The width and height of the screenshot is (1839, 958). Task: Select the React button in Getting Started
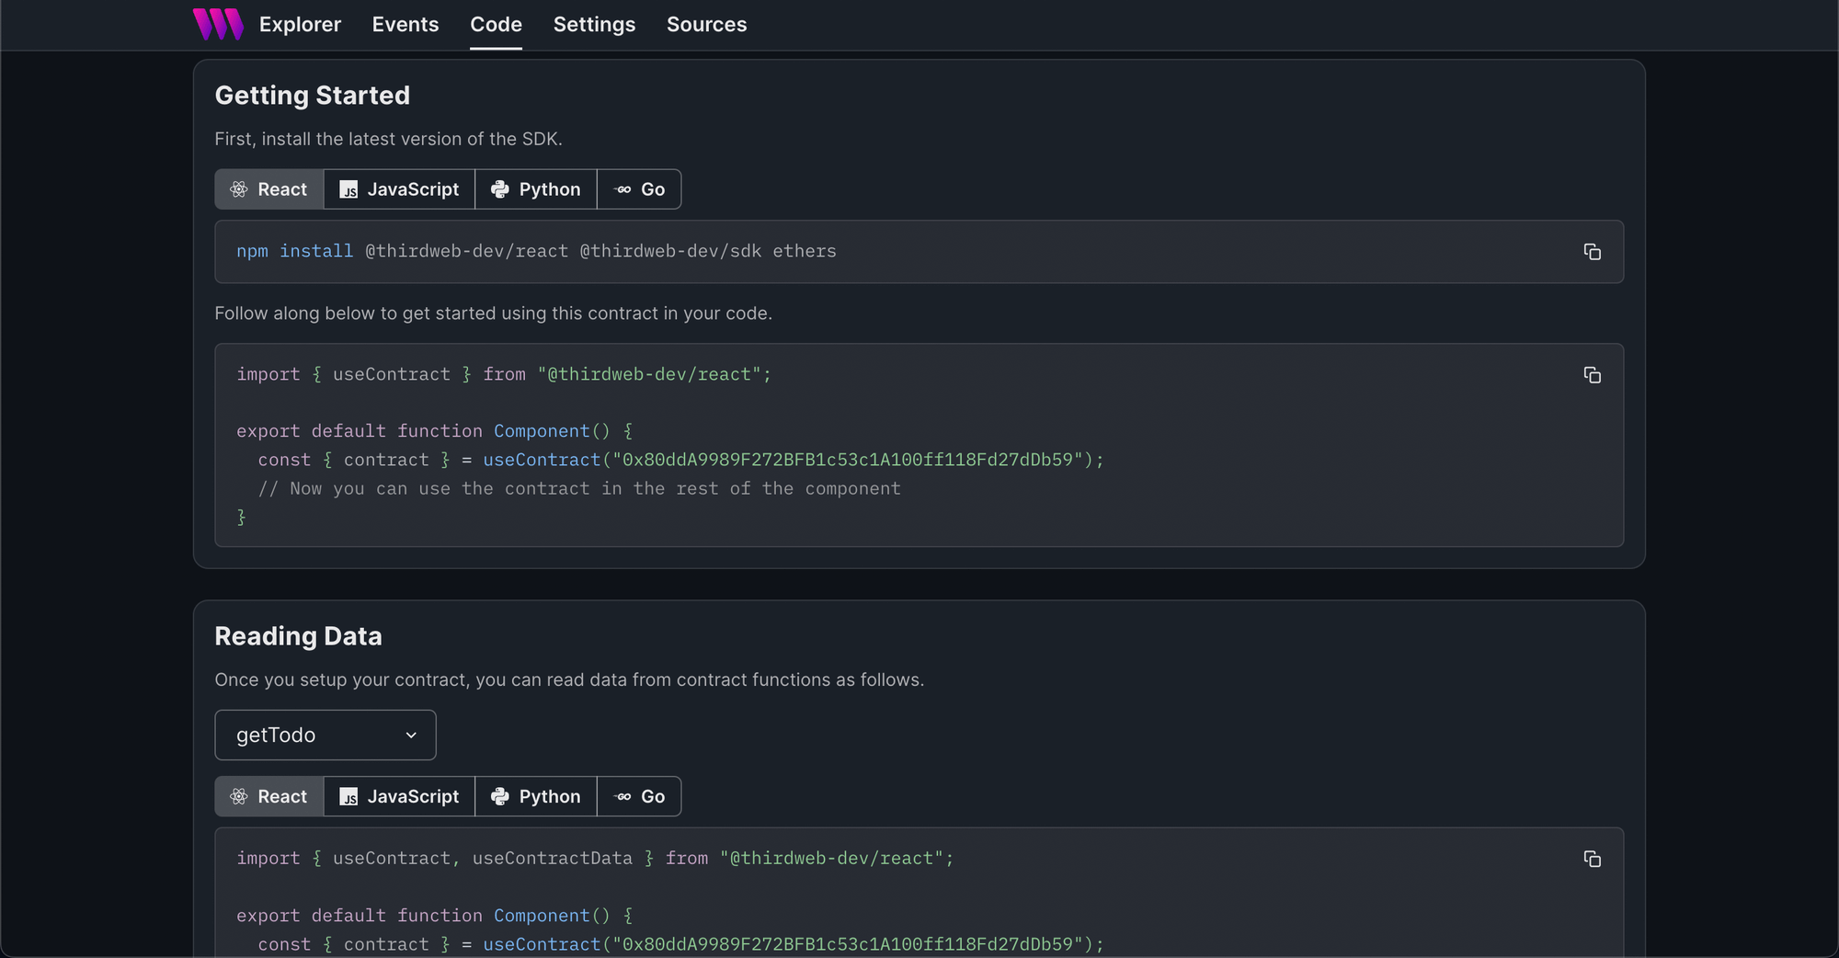[268, 188]
